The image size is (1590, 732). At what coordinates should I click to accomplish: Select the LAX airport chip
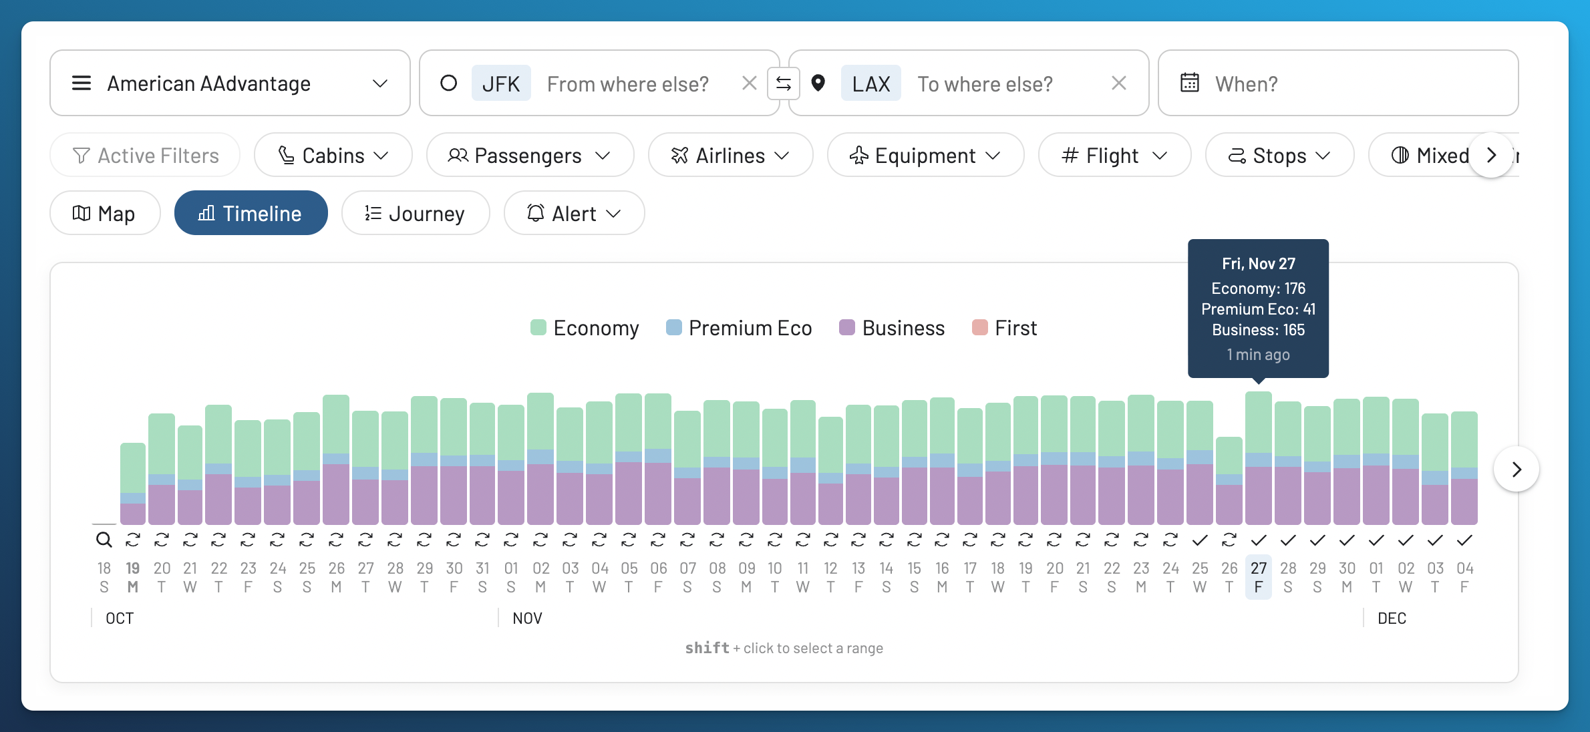click(x=870, y=83)
